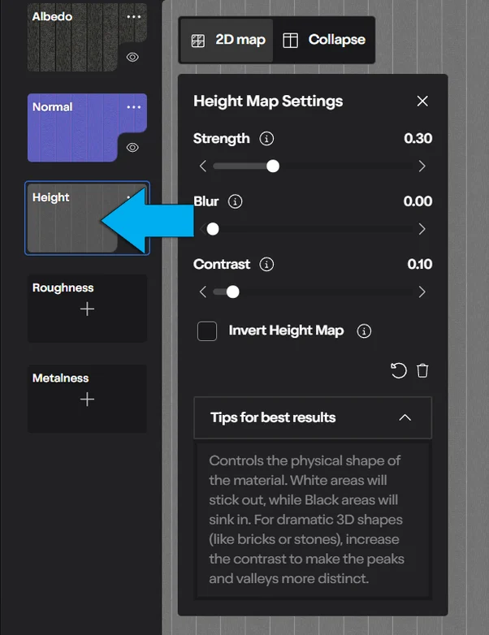Screen dimensions: 489x635
Task: Click the Collapse view button
Action: coord(324,40)
